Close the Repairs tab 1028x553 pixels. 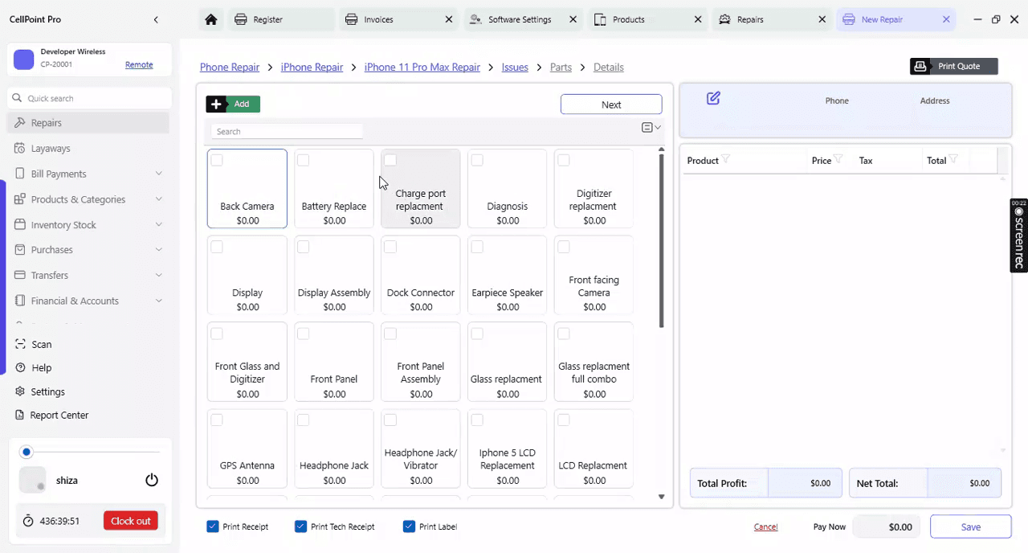pyautogui.click(x=822, y=19)
